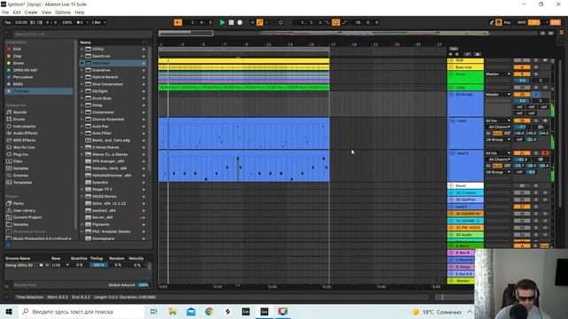Open the Create menu
Viewport: 568px width, 319px height.
(x=31, y=12)
